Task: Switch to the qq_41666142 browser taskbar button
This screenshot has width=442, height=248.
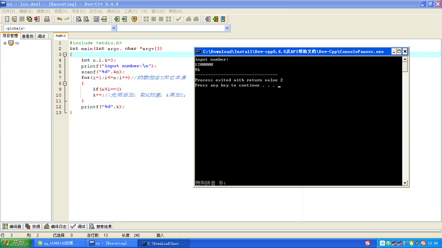Action: coord(60,243)
